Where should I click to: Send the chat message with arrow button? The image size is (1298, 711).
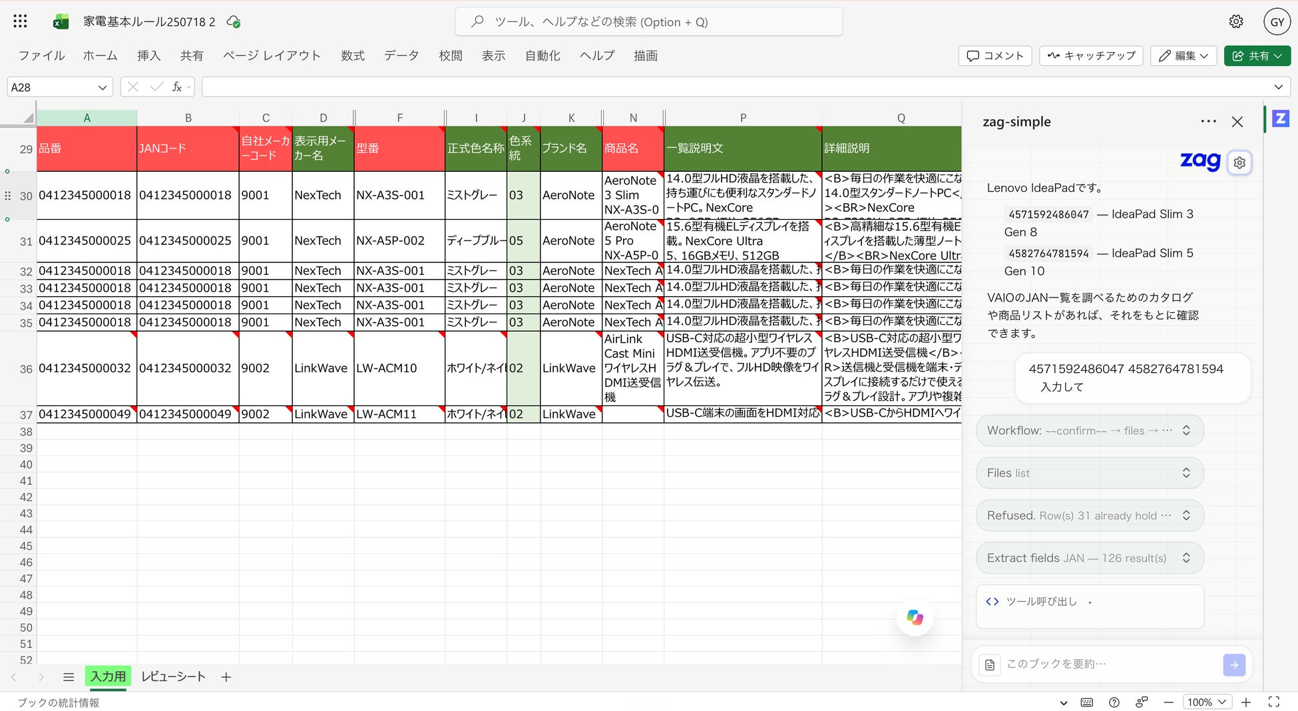click(x=1234, y=664)
